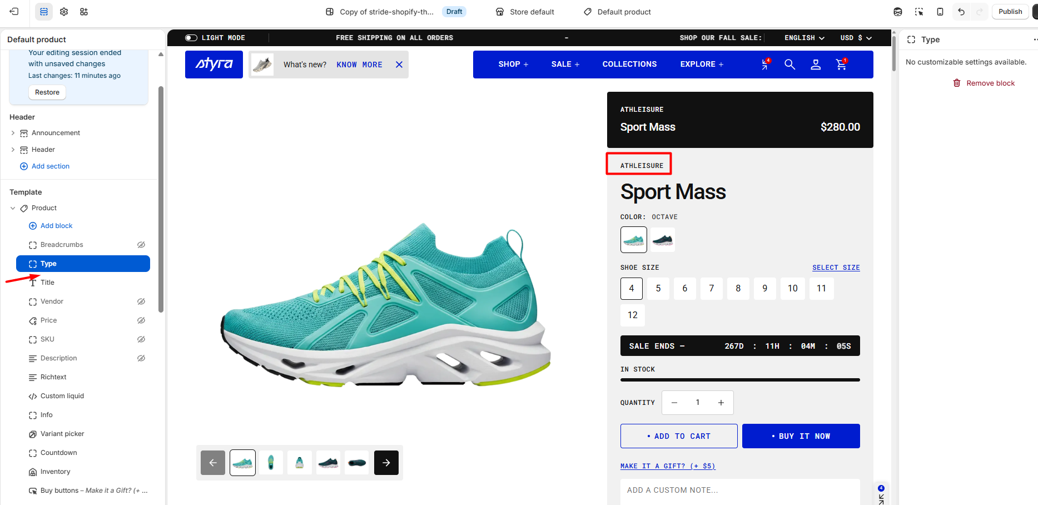Click Add section link
The image size is (1038, 505).
[x=45, y=166]
